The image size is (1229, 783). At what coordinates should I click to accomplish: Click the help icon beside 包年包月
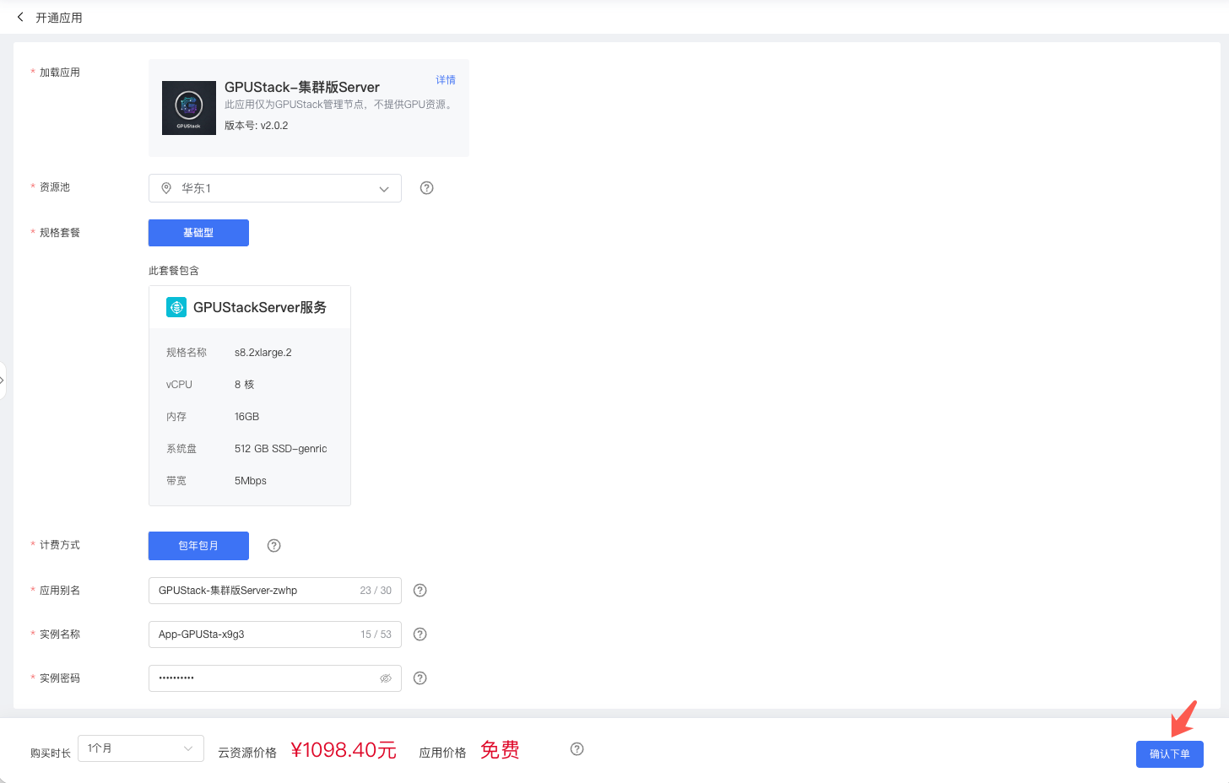click(274, 546)
